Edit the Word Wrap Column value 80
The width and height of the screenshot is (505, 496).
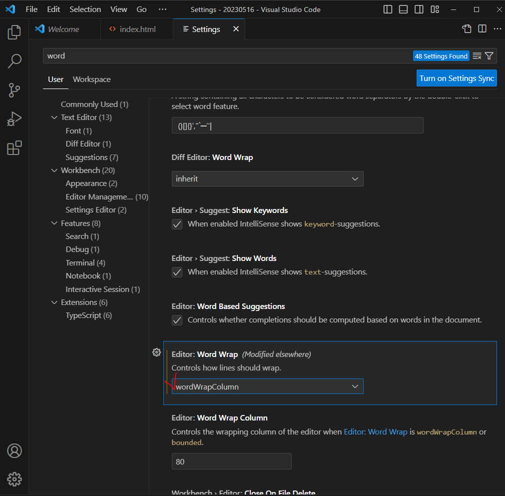coord(232,461)
